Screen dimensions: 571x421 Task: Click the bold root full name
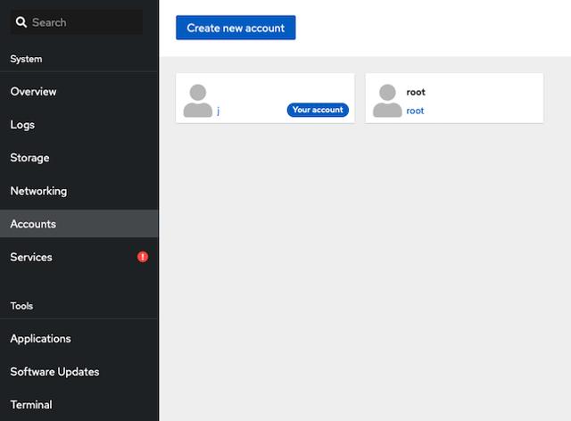point(416,92)
